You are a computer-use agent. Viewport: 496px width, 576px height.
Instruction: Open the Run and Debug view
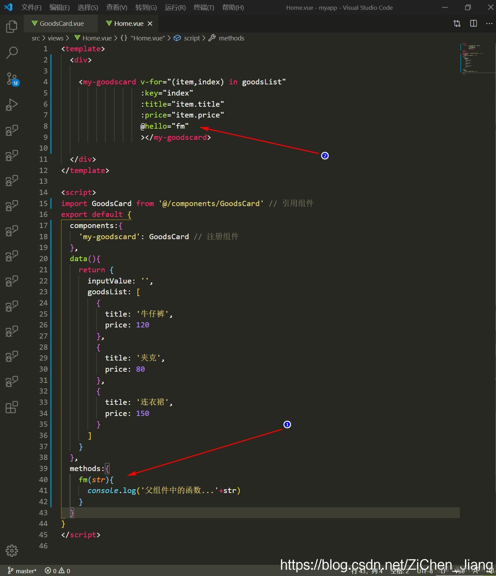(12, 105)
